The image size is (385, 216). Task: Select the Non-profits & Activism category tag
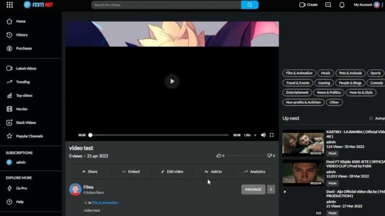coord(303,103)
